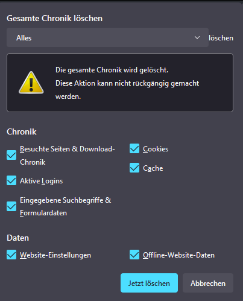Cancel the dialog with Abbrechen
Screen dimensions: 243x301
pos(208,283)
